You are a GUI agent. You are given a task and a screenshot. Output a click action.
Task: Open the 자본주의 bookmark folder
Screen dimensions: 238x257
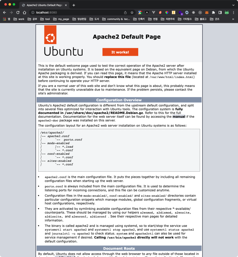pos(167,19)
